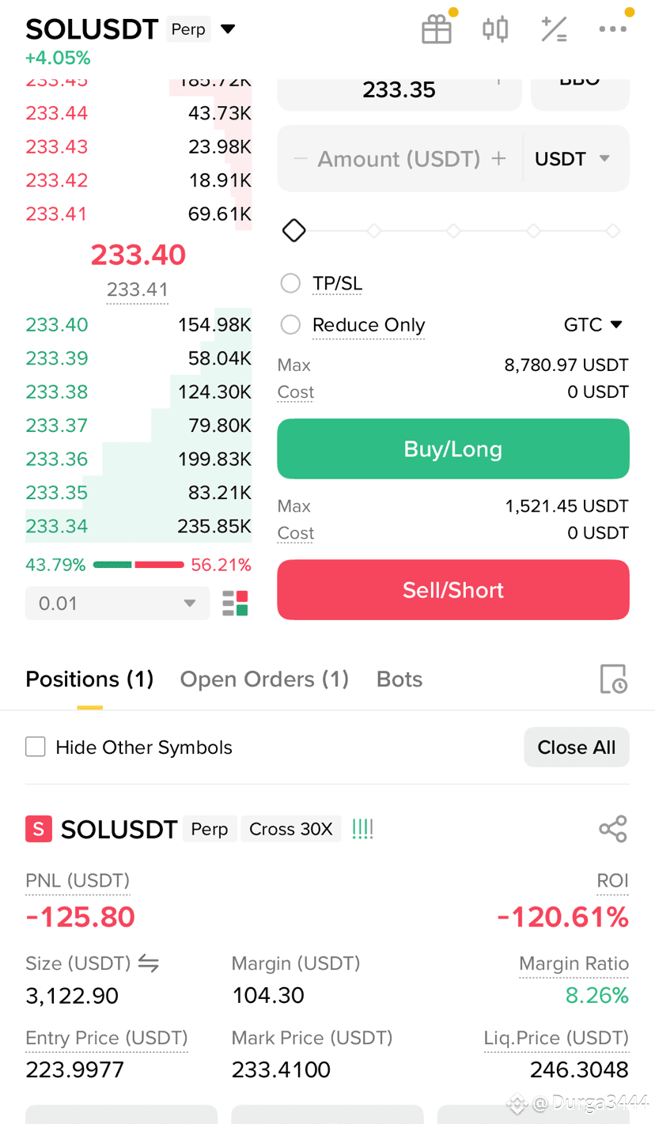This screenshot has width=655, height=1124.
Task: Open the USDT unit dropdown
Action: pos(574,159)
